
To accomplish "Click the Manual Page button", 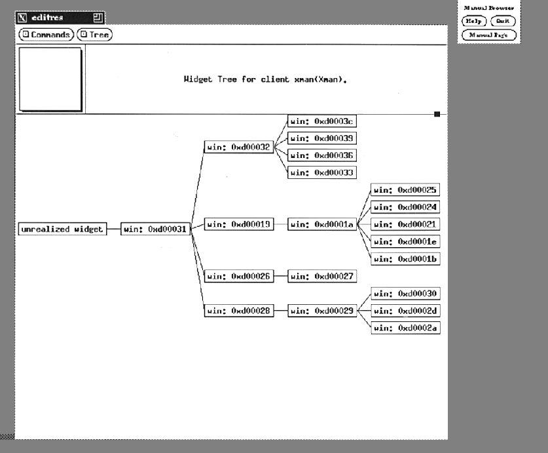I will click(488, 35).
